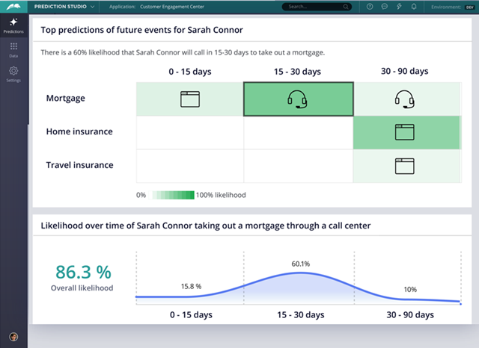Select Travel insurance 30-90 days web cell

(x=405, y=165)
